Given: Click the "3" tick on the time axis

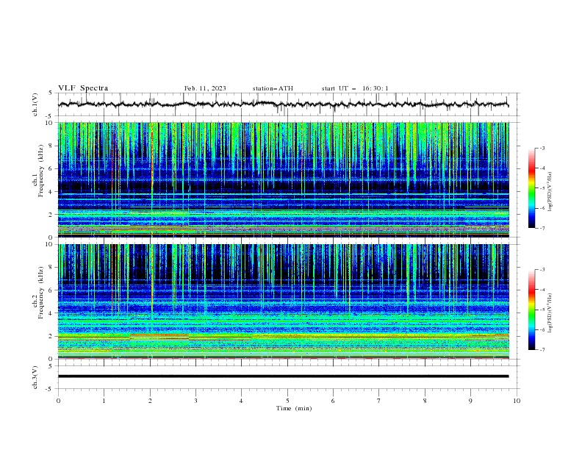Looking at the screenshot, I should [x=195, y=401].
